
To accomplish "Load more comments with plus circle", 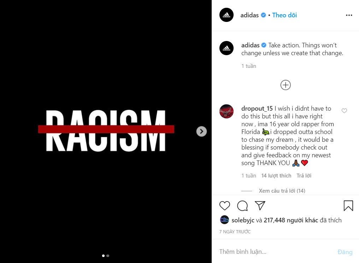I will click(x=286, y=85).
